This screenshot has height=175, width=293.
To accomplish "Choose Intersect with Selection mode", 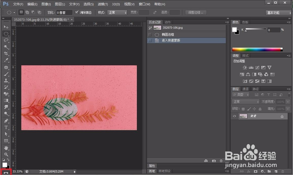I will 40,12.
